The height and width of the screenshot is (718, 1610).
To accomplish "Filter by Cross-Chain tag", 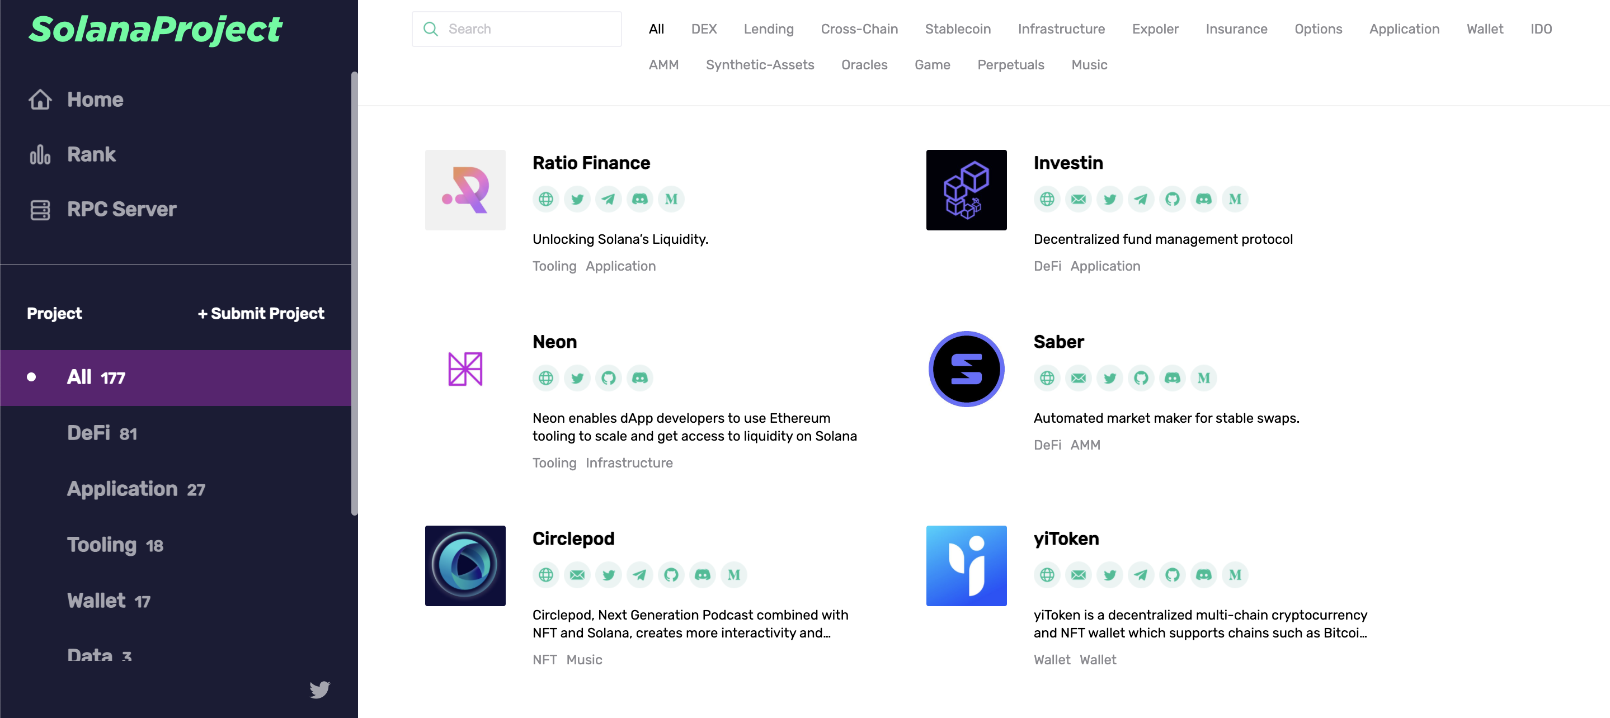I will tap(859, 29).
